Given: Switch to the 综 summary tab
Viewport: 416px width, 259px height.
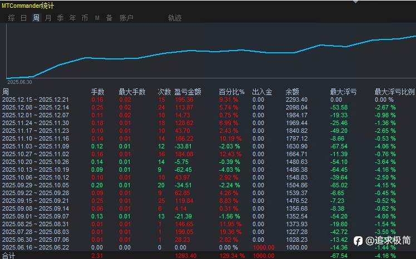Looking at the screenshot, I should [12, 18].
